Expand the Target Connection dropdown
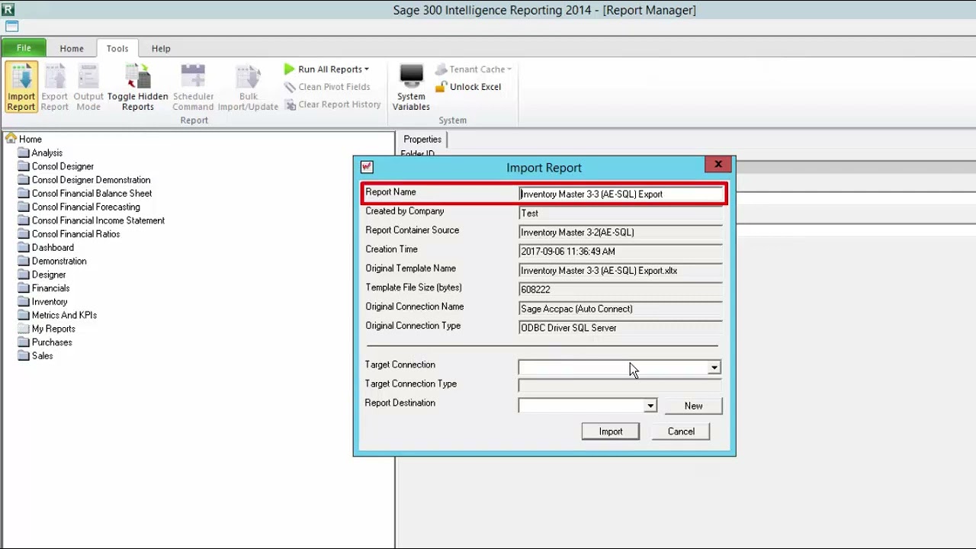This screenshot has height=549, width=976. pos(714,368)
